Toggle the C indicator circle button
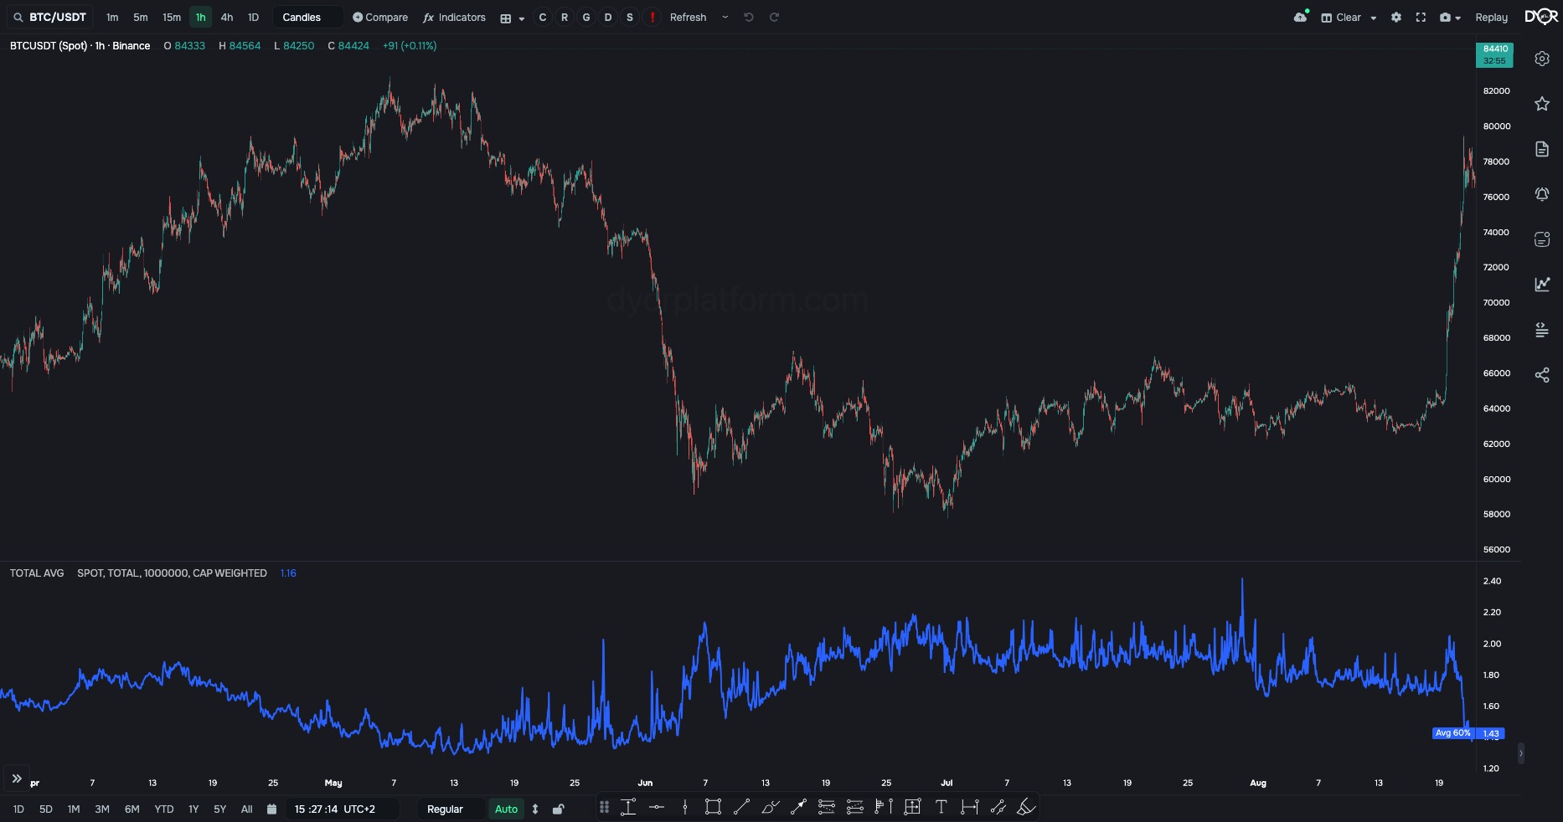Screen dimensions: 1563x822 click(543, 17)
